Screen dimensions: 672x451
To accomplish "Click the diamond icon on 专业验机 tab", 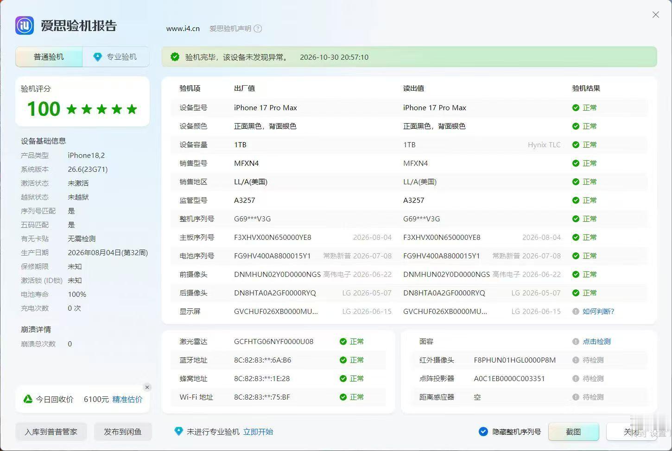I will tap(97, 57).
